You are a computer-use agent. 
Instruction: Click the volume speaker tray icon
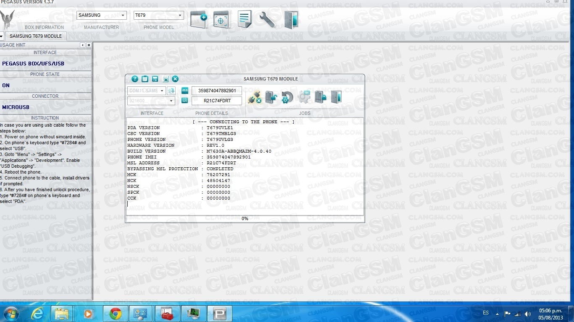tap(527, 314)
